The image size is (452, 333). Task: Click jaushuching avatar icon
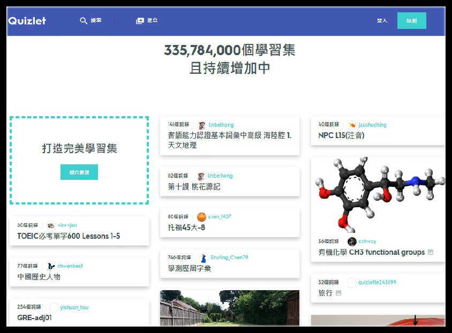point(352,125)
